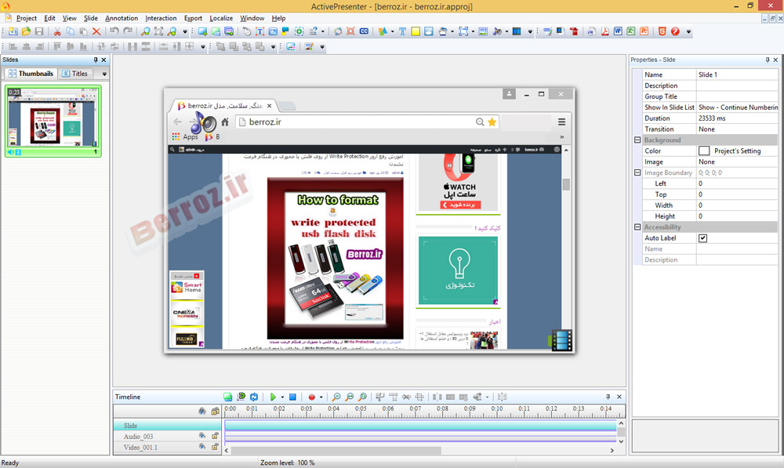Export to PowerPoint icon

(644, 31)
